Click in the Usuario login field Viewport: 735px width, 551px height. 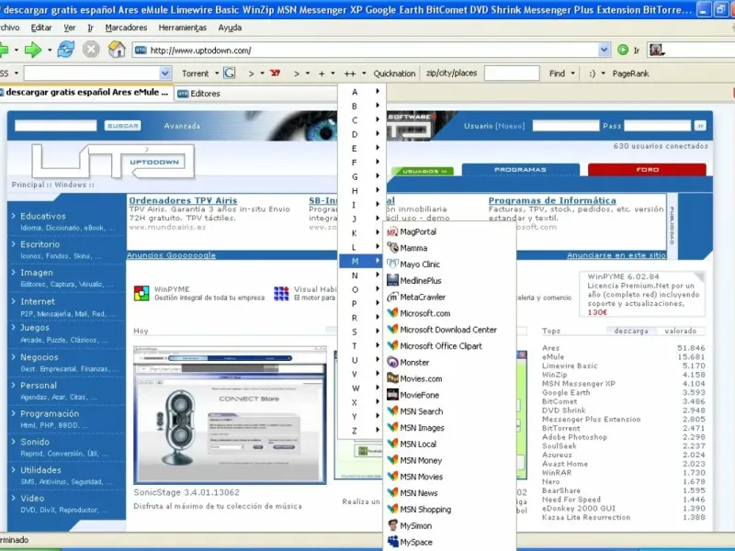point(566,126)
